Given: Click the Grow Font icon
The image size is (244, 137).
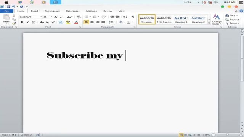Looking at the screenshot, I should click(x=56, y=17).
